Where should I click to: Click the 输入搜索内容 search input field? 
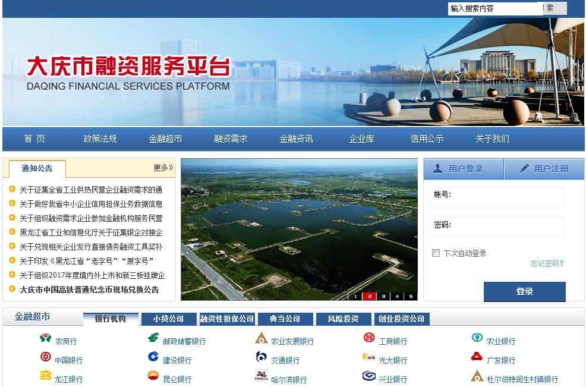click(496, 8)
